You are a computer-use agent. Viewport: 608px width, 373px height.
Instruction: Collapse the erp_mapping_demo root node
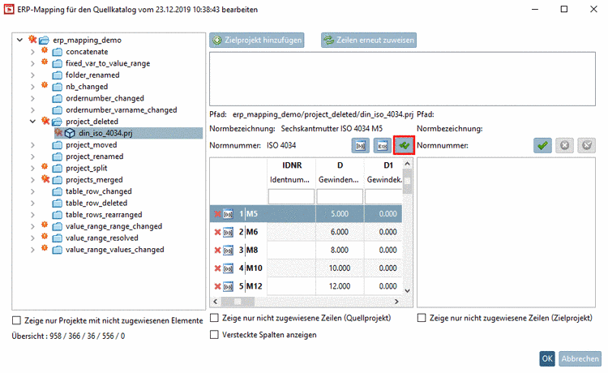click(x=19, y=40)
